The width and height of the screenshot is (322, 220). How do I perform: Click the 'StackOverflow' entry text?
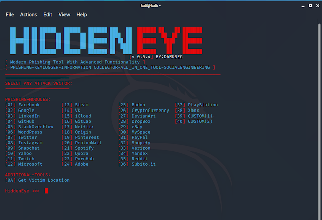(36, 127)
